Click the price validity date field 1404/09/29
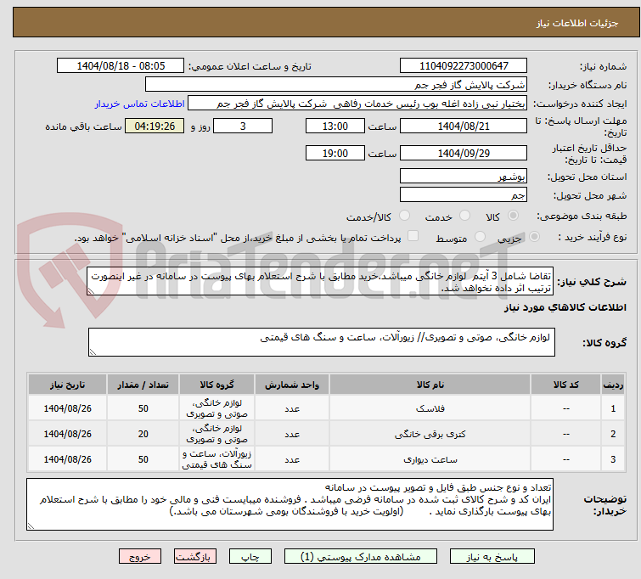This screenshot has width=641, height=579. [x=463, y=154]
